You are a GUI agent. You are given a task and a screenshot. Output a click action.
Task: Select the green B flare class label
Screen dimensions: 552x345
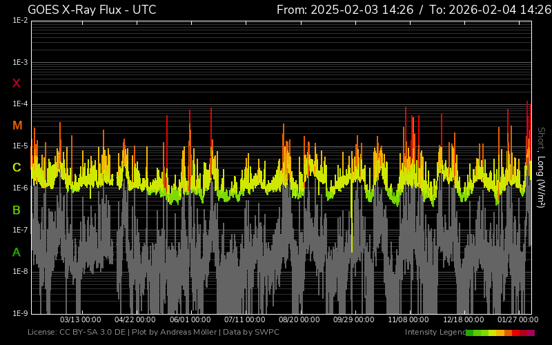tap(17, 210)
